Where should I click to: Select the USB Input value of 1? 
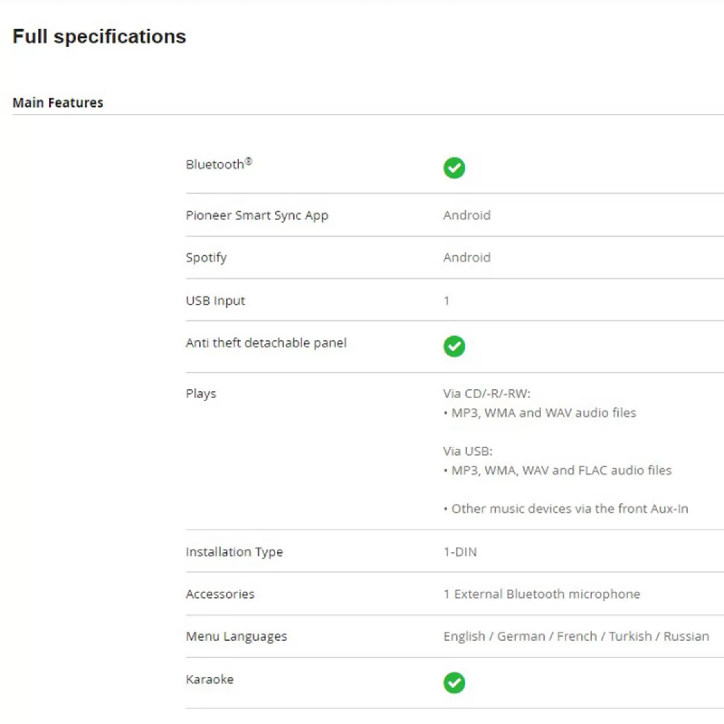(446, 300)
